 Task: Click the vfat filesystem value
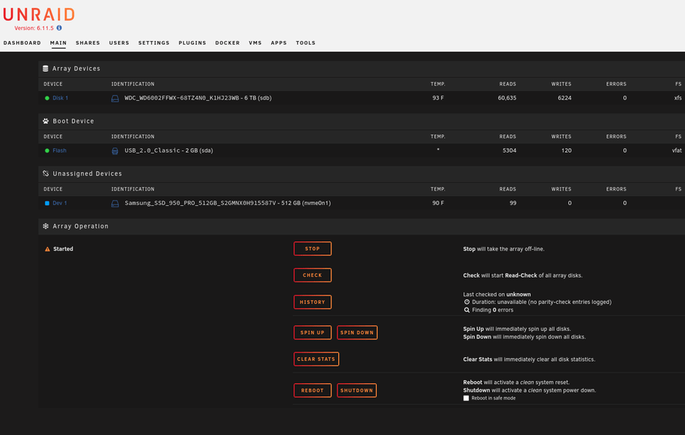677,150
